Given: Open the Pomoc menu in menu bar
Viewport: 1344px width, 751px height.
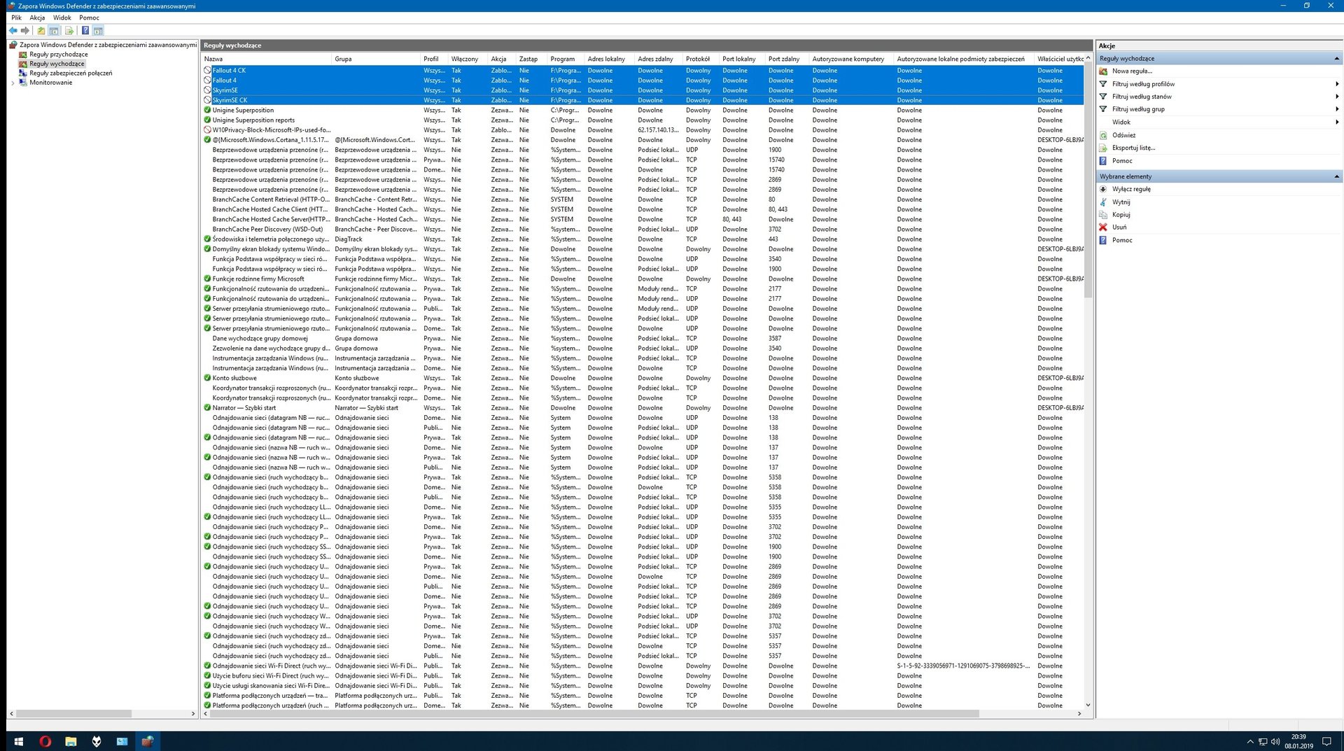Looking at the screenshot, I should (89, 17).
